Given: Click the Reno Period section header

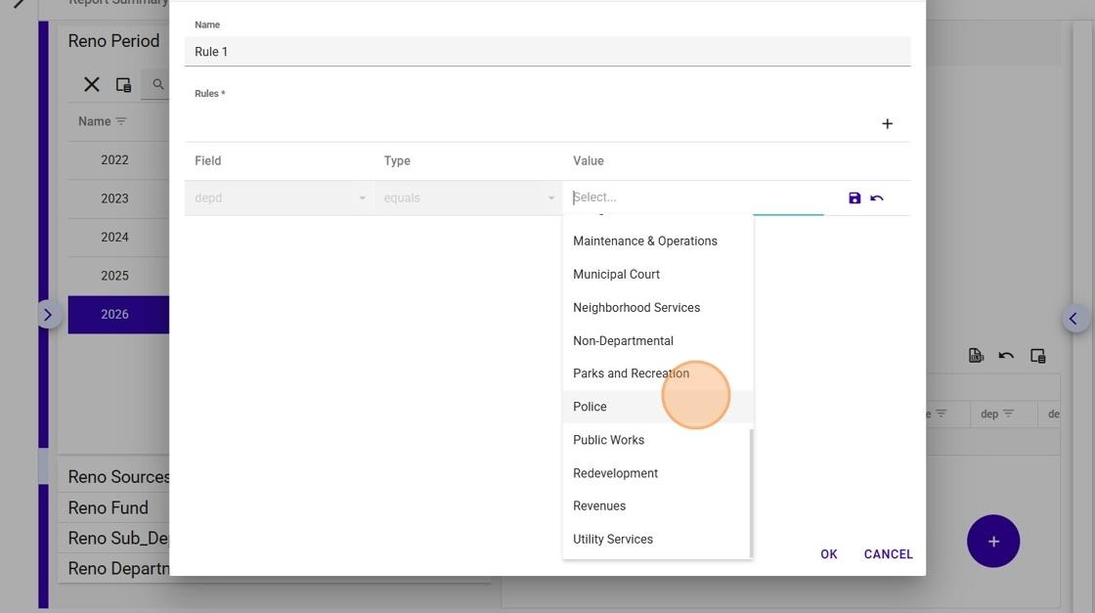Looking at the screenshot, I should [x=113, y=41].
